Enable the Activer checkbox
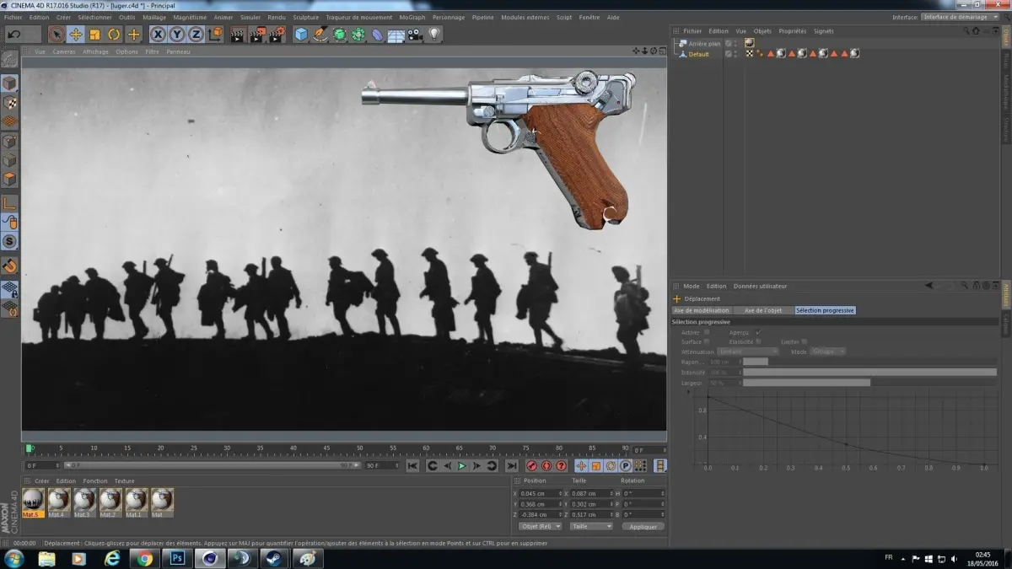The height and width of the screenshot is (569, 1012). pos(707,332)
